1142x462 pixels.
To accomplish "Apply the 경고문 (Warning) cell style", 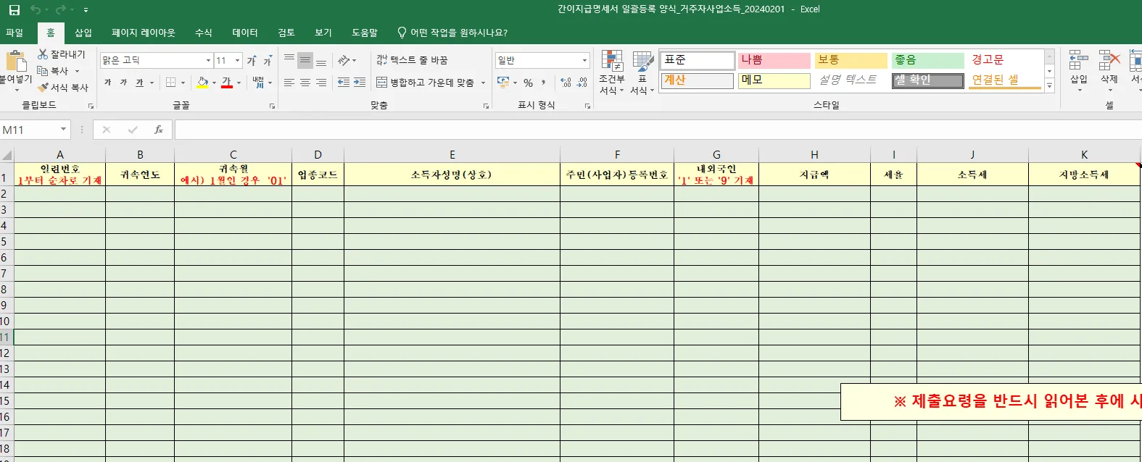I will coord(1004,60).
